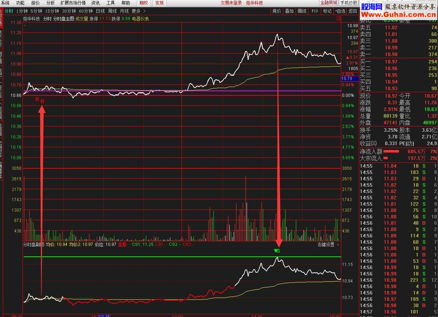Click 买一 10.97 order row

[x=398, y=62]
